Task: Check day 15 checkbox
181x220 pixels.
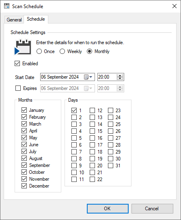Action: point(92,131)
